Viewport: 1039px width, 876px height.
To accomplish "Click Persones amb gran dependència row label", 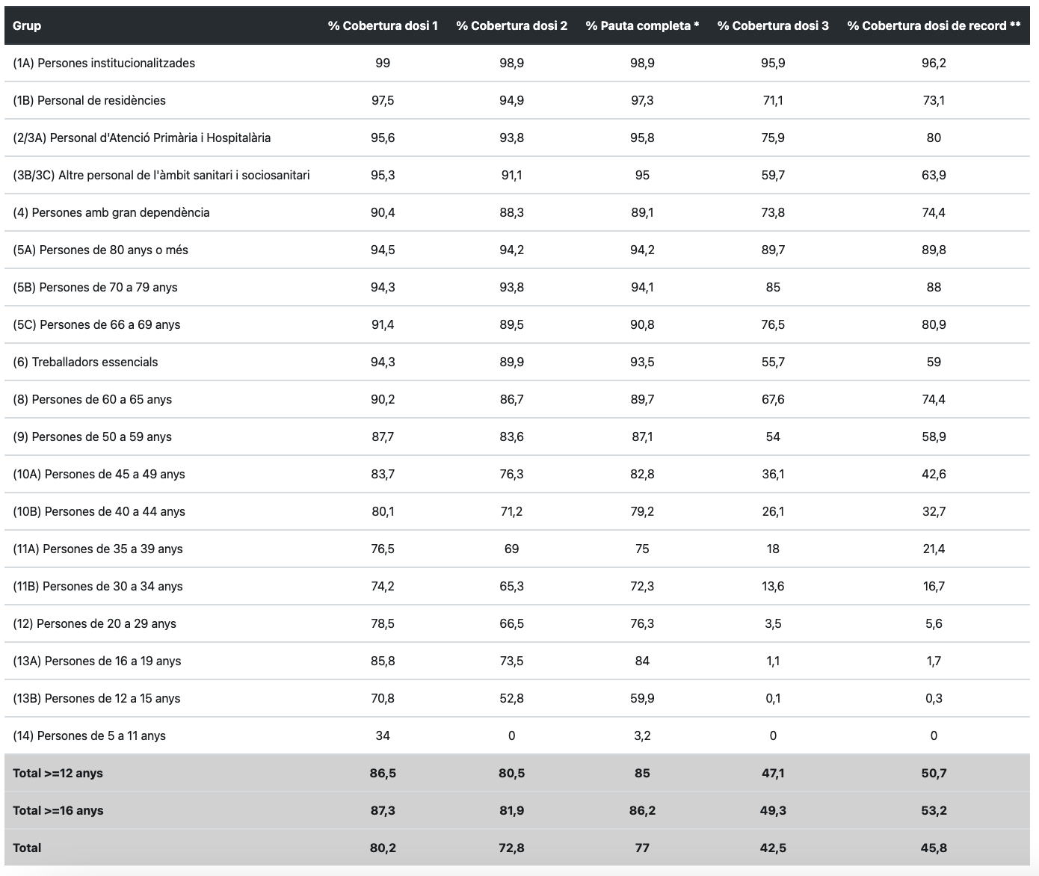I will click(x=111, y=212).
